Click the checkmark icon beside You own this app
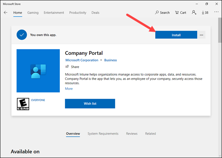Screen dimensions: 222x158 22,35
